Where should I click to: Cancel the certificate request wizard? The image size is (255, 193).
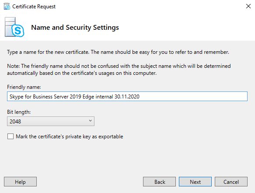pos(231,182)
